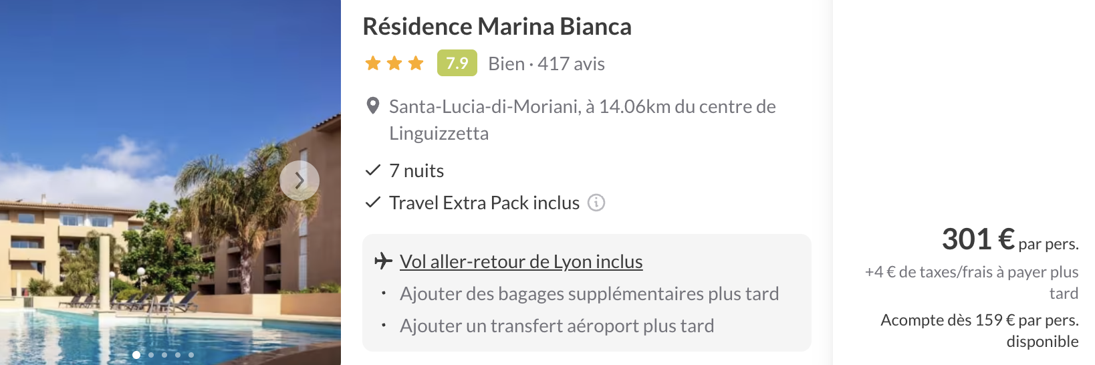Screen dimensions: 1095x365
Task: Select the first carousel dot indicator
Action: [x=136, y=355]
